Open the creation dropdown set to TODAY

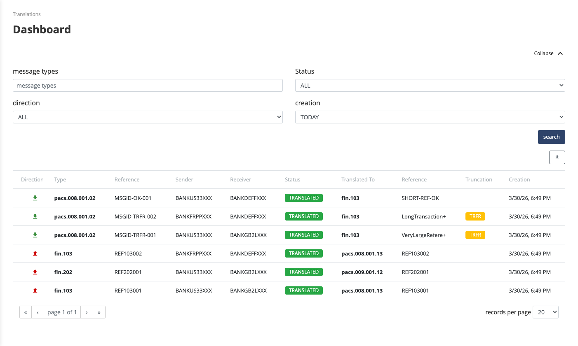pyautogui.click(x=430, y=117)
